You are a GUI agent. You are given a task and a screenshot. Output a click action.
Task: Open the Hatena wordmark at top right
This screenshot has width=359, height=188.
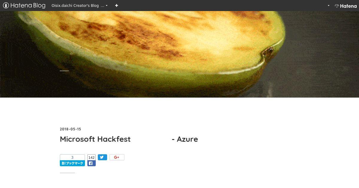pos(348,6)
